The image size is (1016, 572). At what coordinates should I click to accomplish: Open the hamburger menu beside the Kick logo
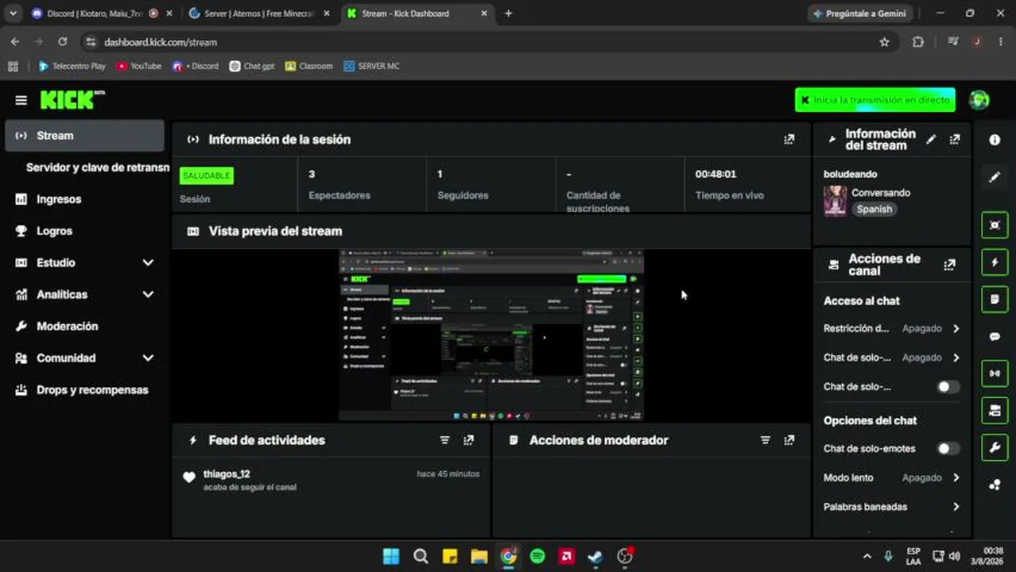point(21,100)
